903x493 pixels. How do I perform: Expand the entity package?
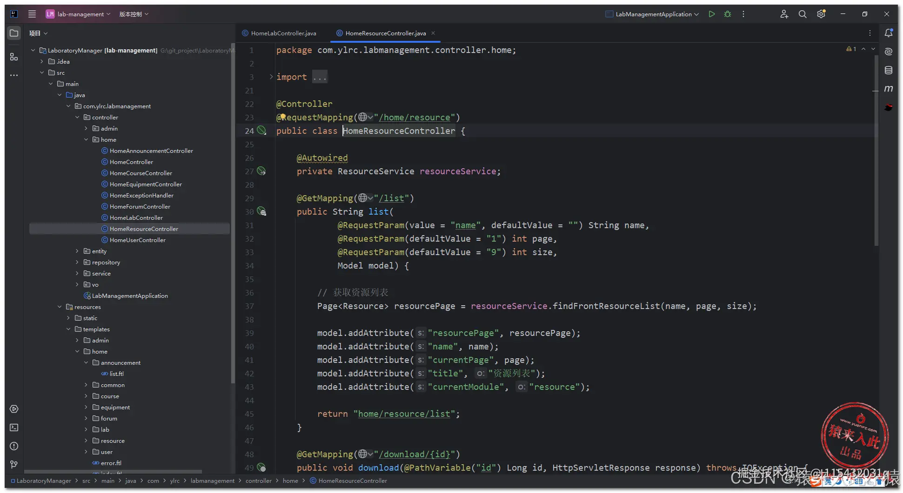click(77, 251)
